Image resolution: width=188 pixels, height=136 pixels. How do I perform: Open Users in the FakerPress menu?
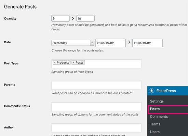click(x=155, y=132)
